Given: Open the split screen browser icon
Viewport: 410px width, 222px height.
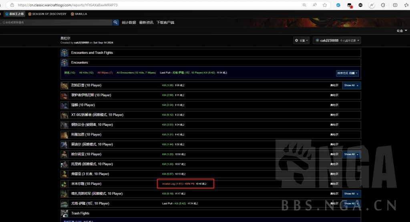Looking at the screenshot, I should [x=395, y=5].
